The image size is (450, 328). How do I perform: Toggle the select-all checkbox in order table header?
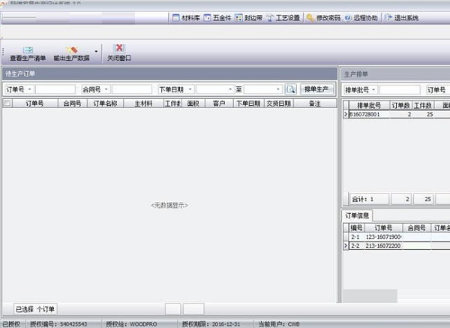pos(7,103)
